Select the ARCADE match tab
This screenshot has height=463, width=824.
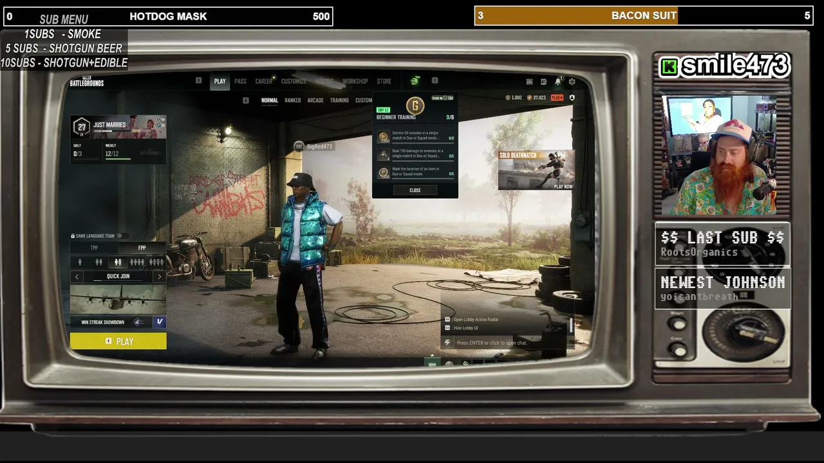coord(315,100)
